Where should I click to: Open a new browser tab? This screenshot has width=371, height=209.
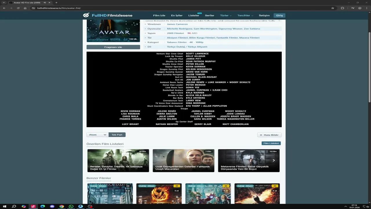(56, 3)
